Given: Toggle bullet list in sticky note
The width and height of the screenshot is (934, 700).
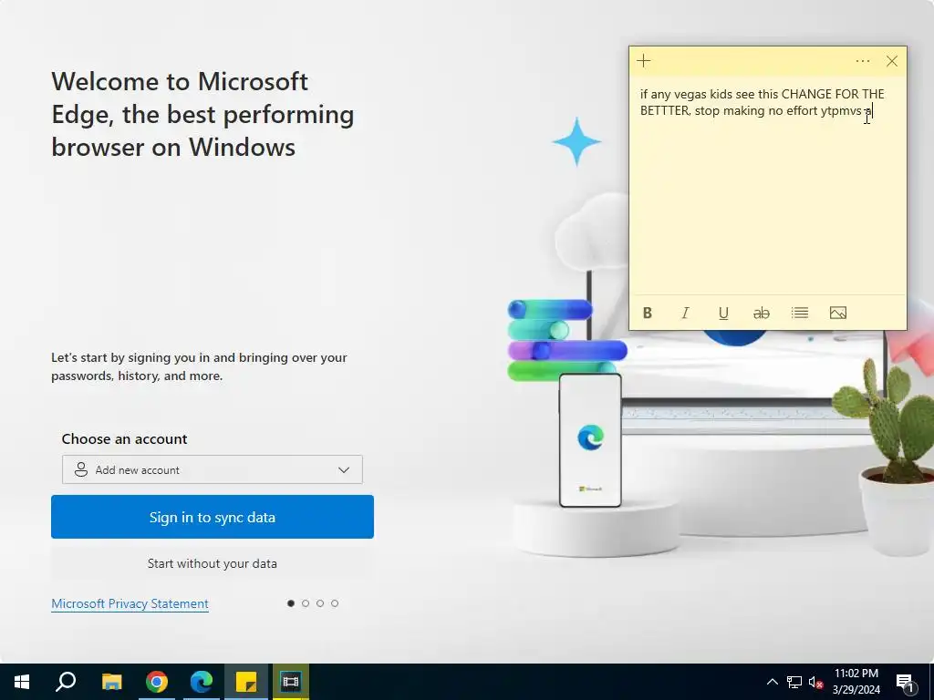Looking at the screenshot, I should 800,314.
